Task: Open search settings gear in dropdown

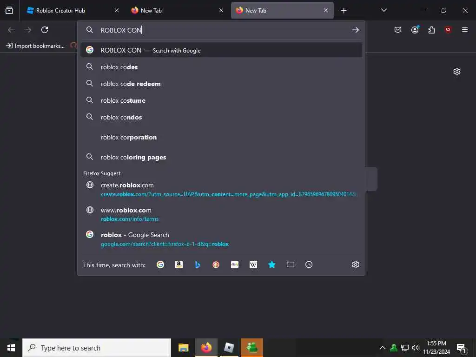Action: click(x=356, y=264)
